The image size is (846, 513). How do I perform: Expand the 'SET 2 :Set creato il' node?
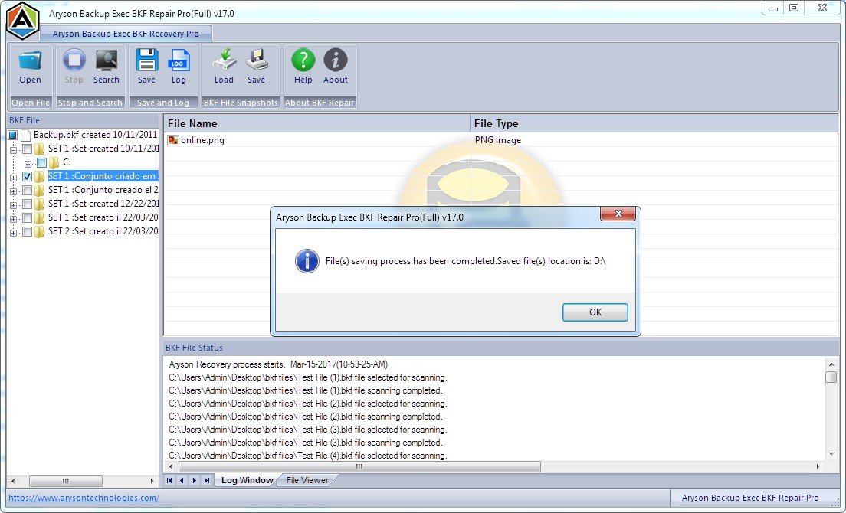click(14, 233)
